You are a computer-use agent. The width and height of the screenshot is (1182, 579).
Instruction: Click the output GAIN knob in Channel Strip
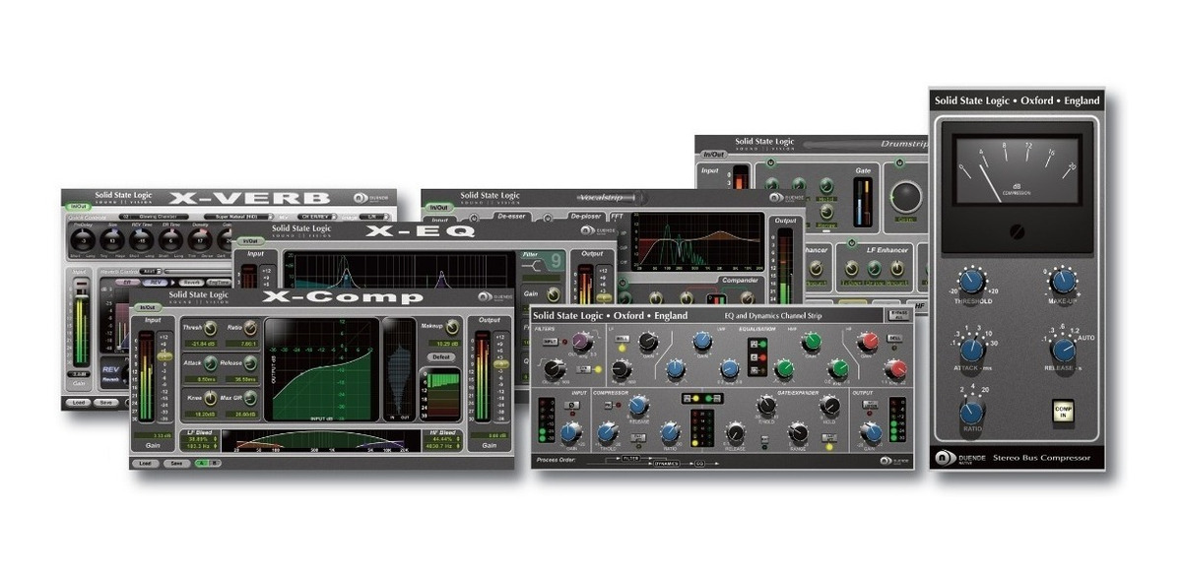click(x=871, y=432)
